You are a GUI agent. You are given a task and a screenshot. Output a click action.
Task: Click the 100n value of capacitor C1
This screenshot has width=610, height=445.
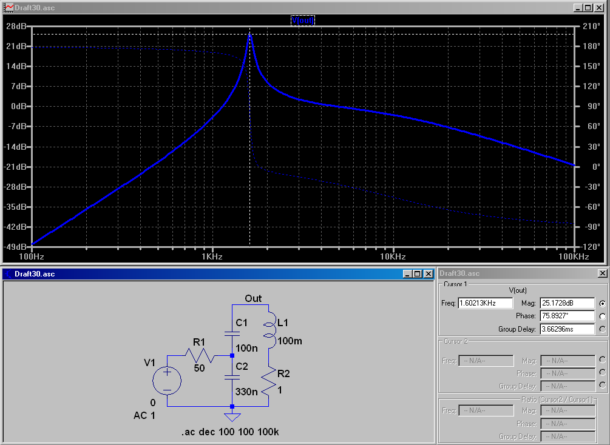coord(246,348)
